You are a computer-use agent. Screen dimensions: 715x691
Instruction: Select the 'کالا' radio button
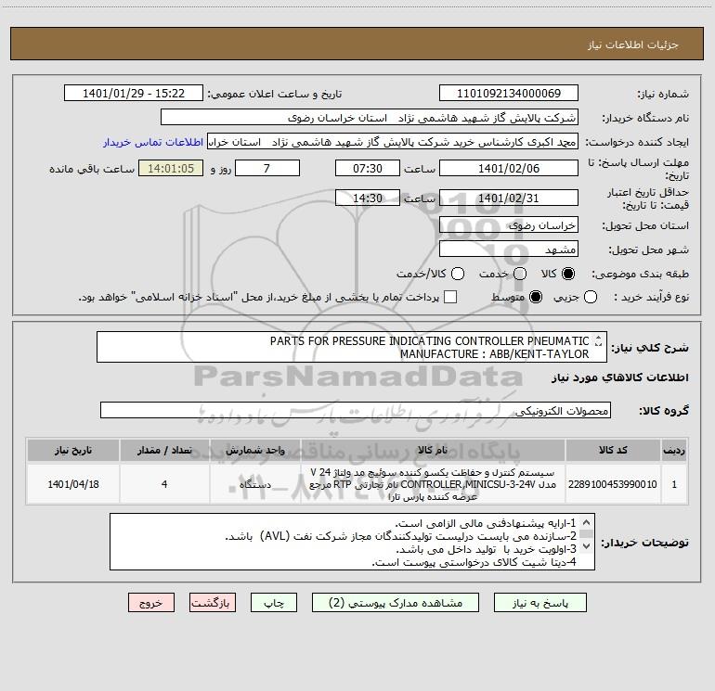568,274
